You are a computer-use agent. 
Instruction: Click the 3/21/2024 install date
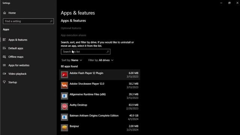tap(132, 130)
